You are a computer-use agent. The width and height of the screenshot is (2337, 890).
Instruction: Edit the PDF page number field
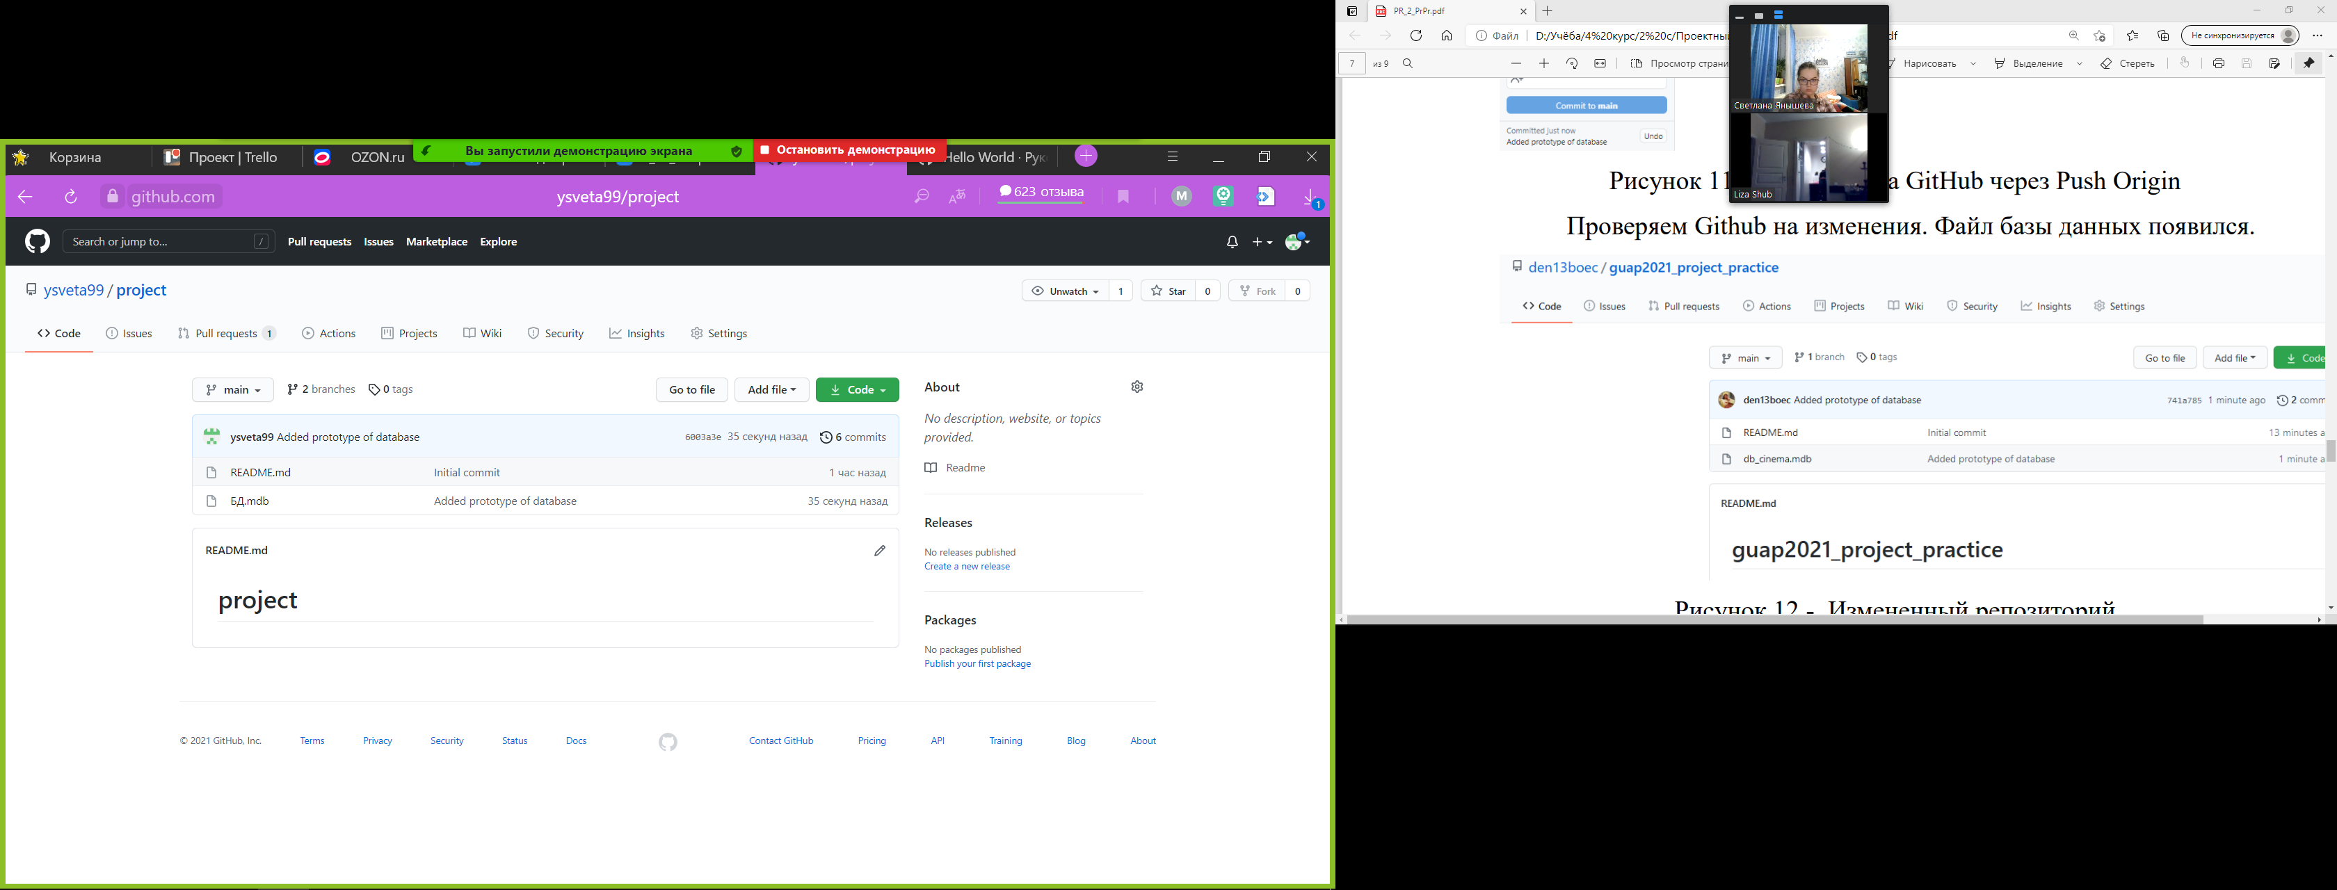tap(1351, 63)
